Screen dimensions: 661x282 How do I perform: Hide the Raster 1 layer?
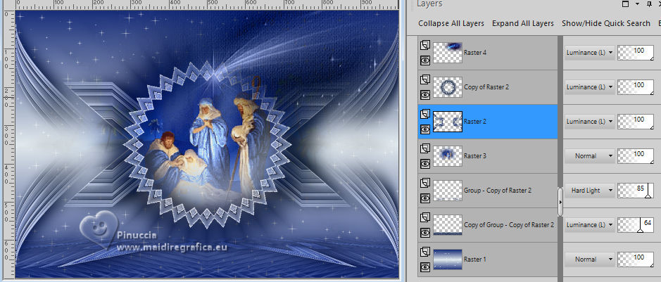(425, 267)
